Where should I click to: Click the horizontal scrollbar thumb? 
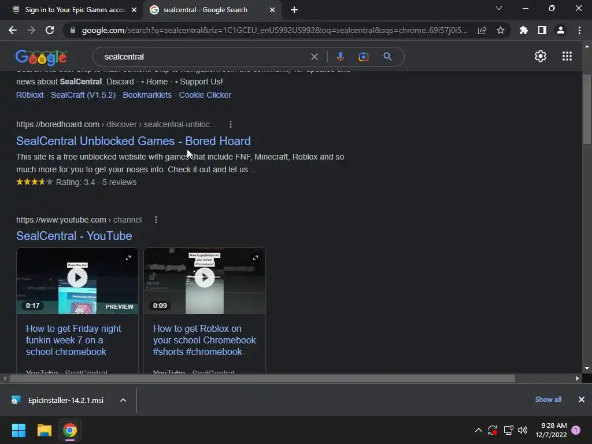(262, 378)
